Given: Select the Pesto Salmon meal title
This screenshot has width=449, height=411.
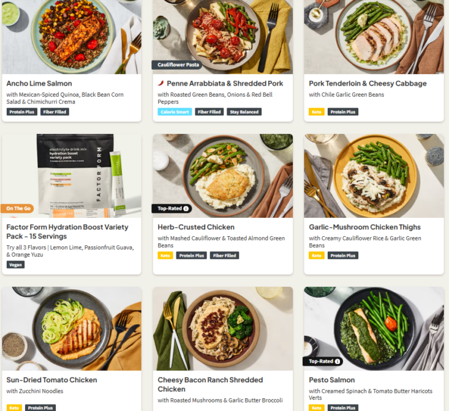Looking at the screenshot, I should (331, 380).
